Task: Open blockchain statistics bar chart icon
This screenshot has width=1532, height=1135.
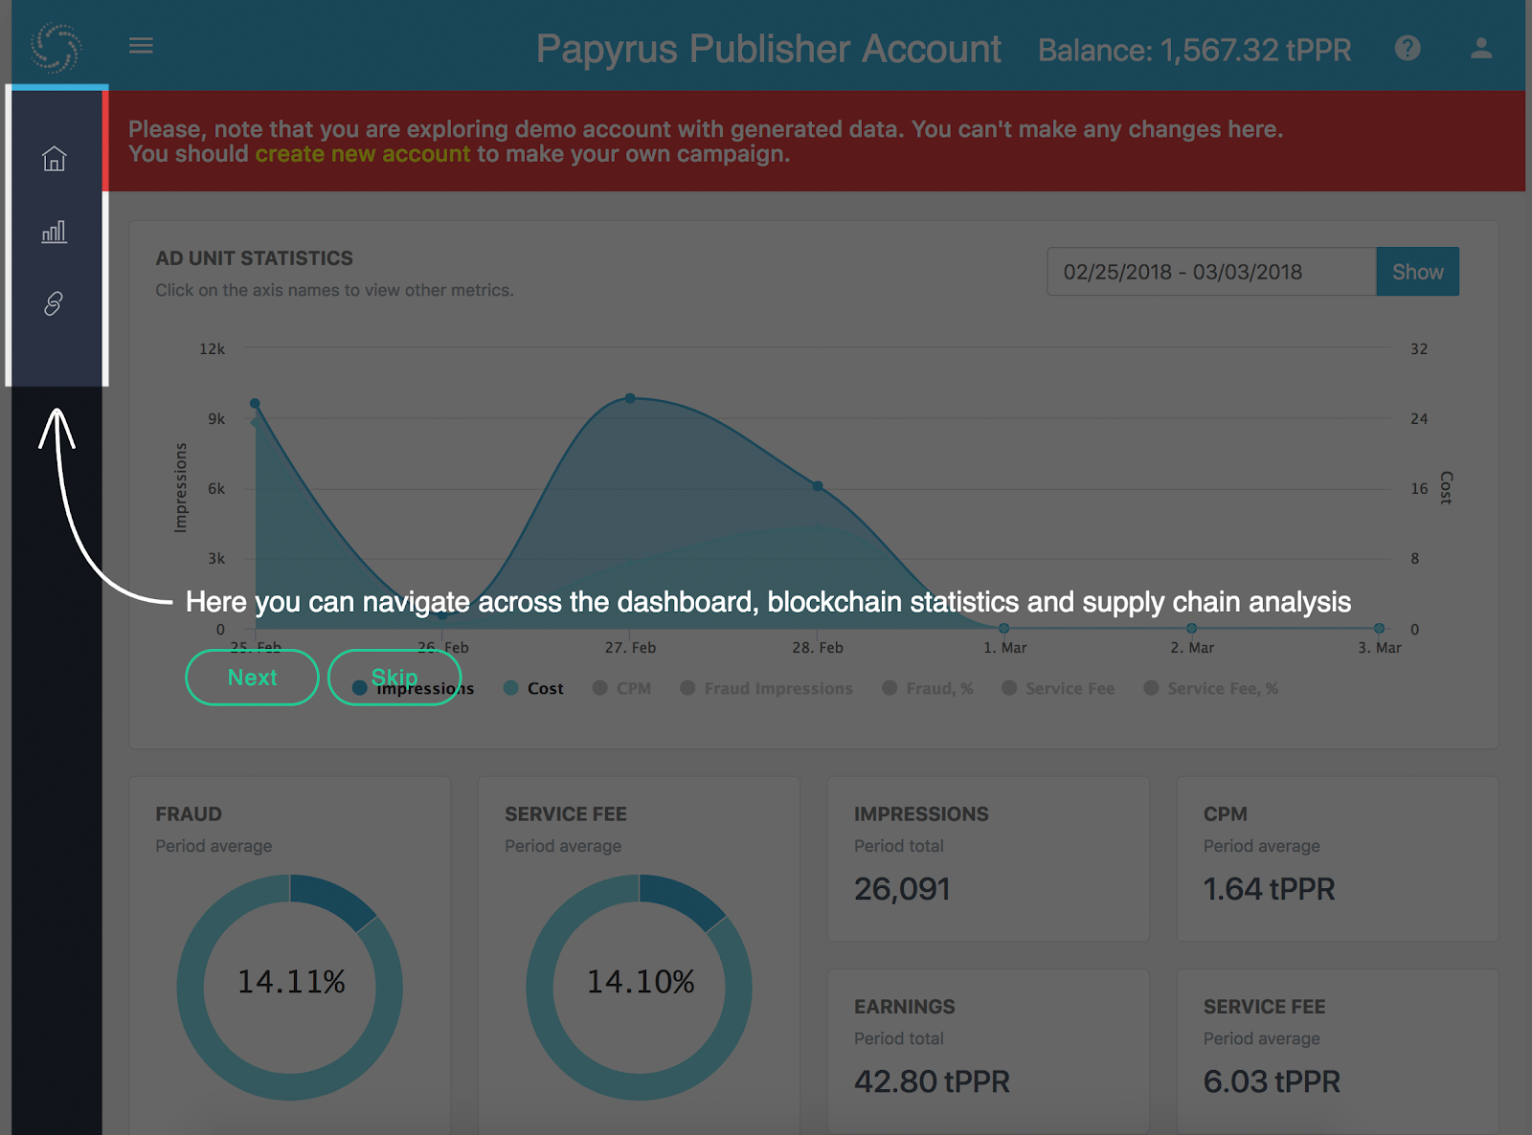Action: tap(55, 232)
